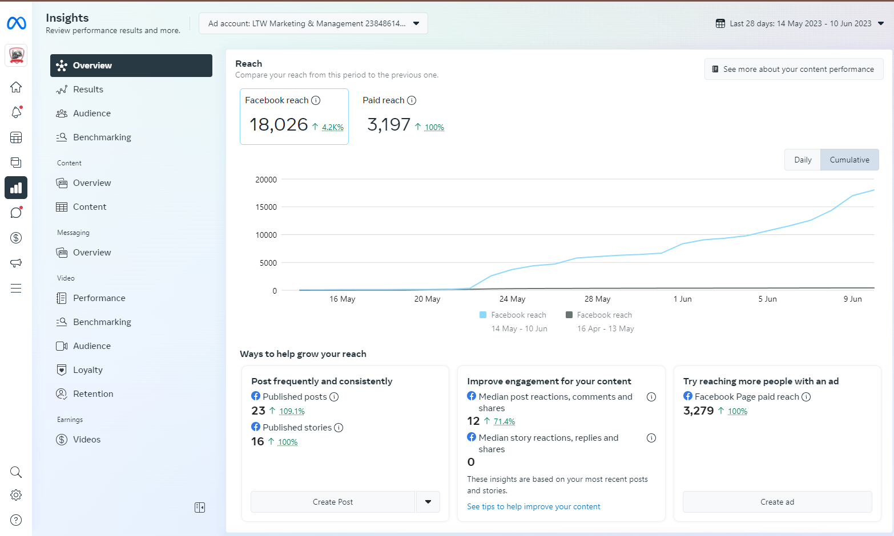The image size is (894, 536).
Task: Open Planner grid icon in left rail
Action: click(16, 137)
